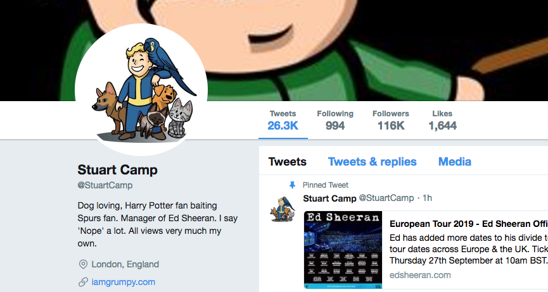Click the pinned tweet pin icon

(292, 185)
